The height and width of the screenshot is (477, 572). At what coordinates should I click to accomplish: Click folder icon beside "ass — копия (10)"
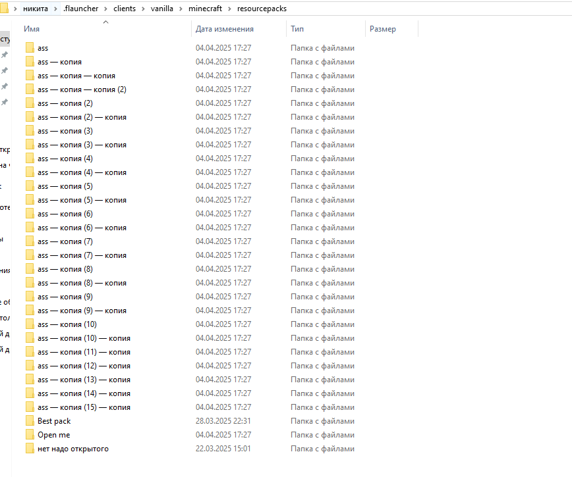(30, 324)
